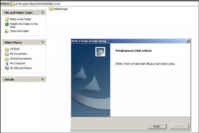Image resolution: width=199 pixels, height=133 pixels.
Task: Open the CPSSoft link
Action: click(15, 49)
